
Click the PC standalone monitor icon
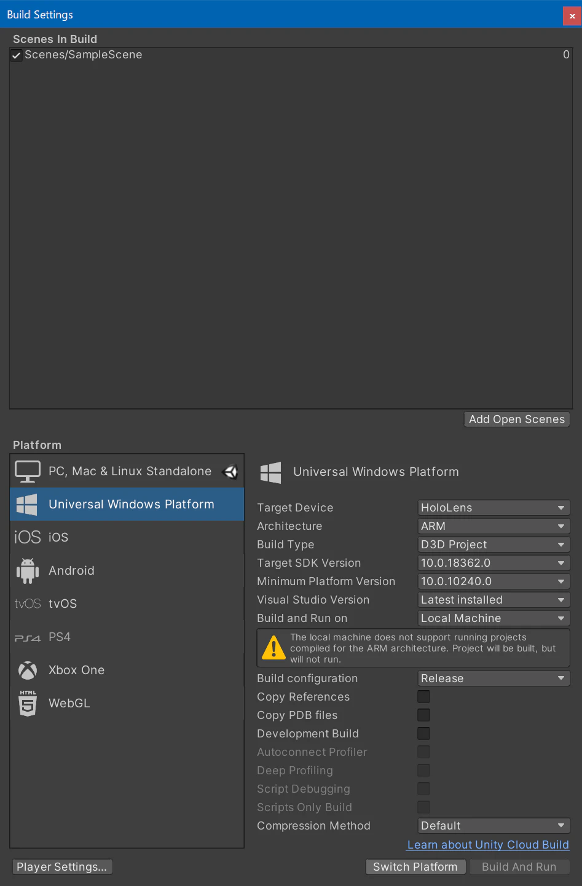(x=28, y=472)
